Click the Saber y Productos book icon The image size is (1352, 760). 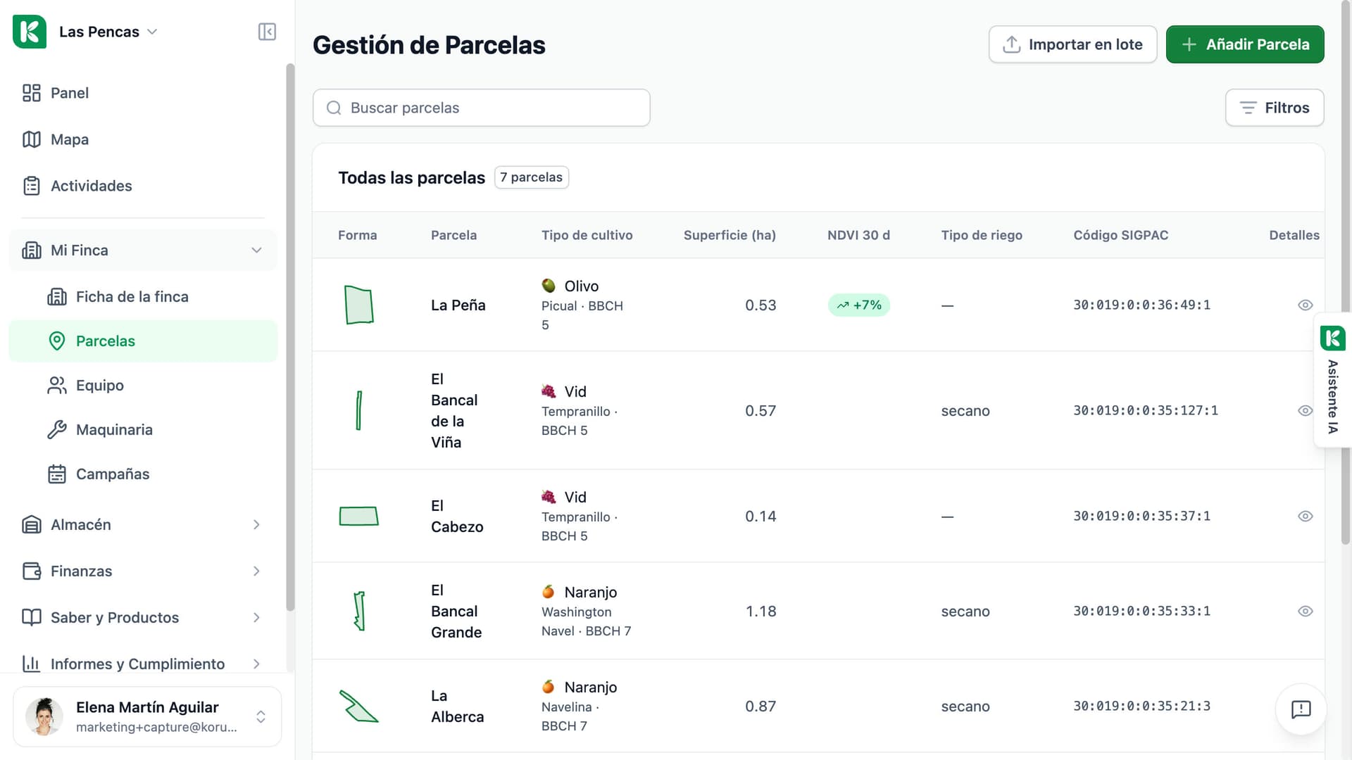[32, 618]
